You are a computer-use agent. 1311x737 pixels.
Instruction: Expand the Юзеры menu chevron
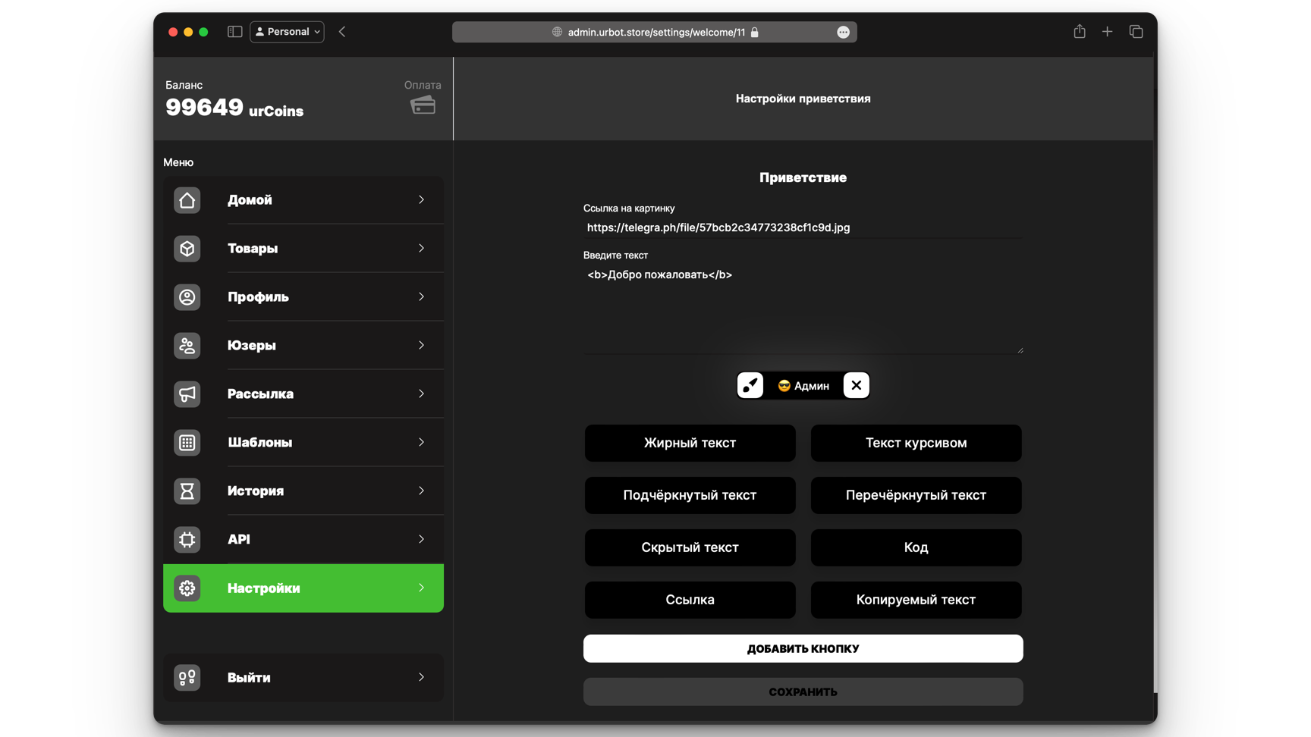point(421,346)
